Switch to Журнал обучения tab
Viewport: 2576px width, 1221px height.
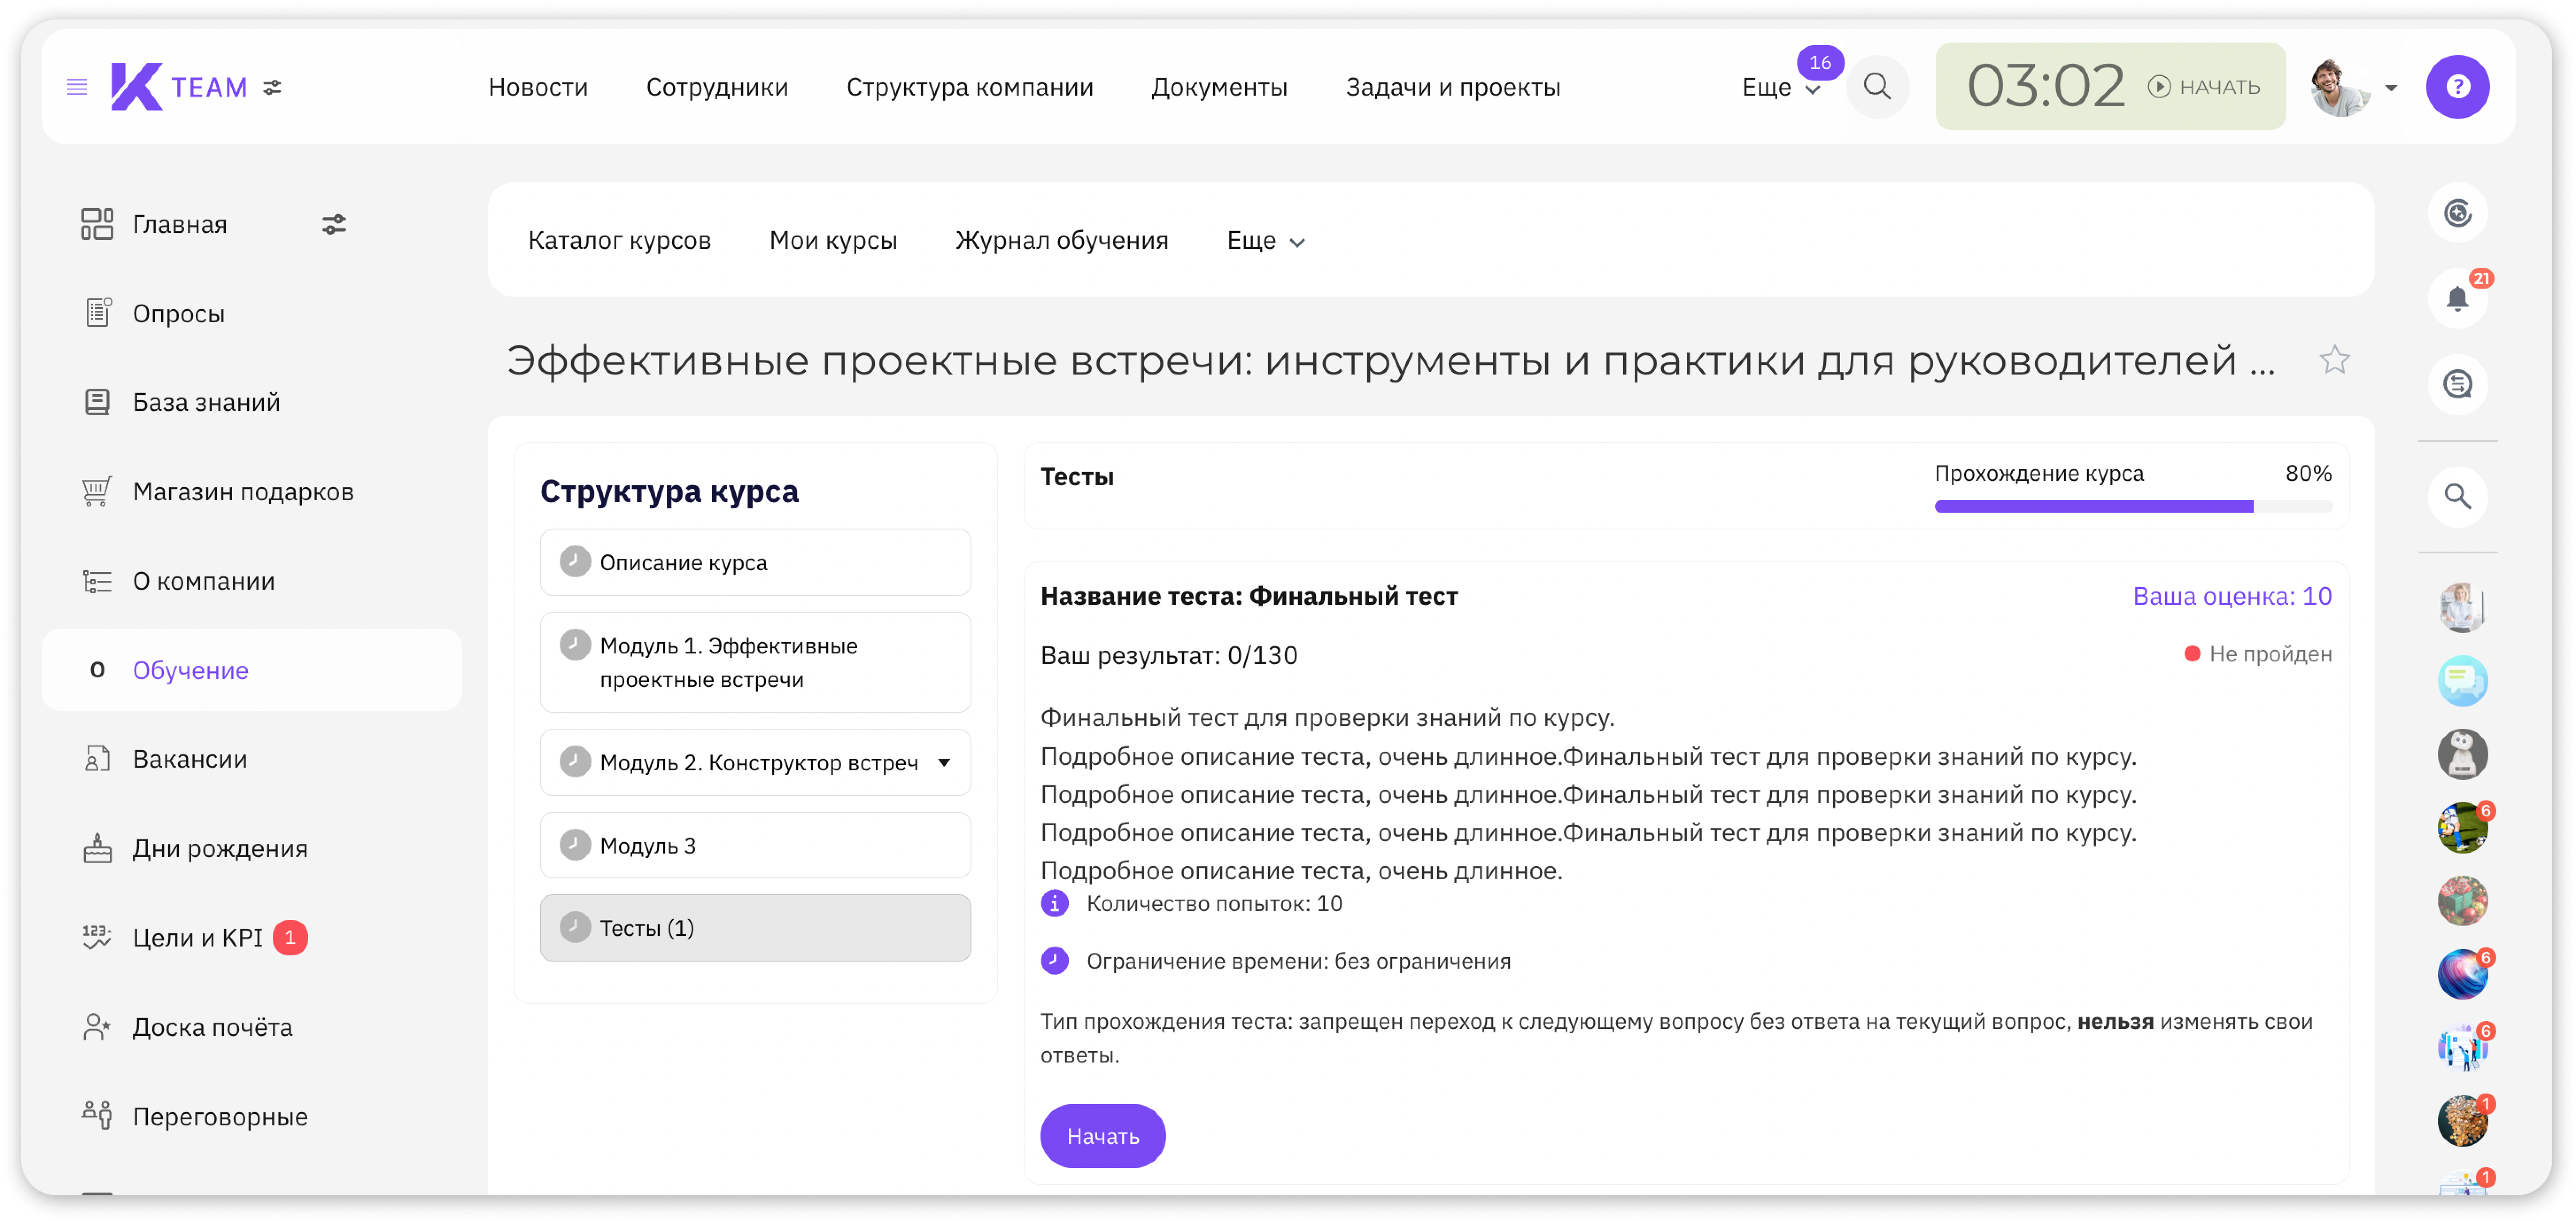1062,240
